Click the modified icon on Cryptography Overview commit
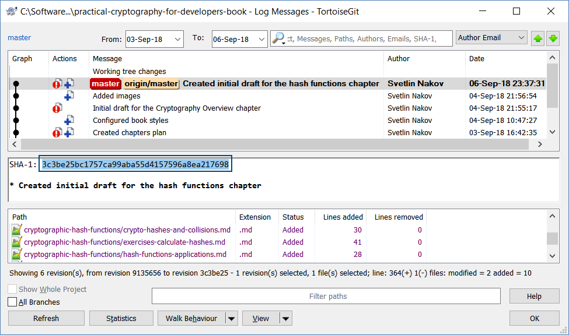569x335 pixels. 57,108
